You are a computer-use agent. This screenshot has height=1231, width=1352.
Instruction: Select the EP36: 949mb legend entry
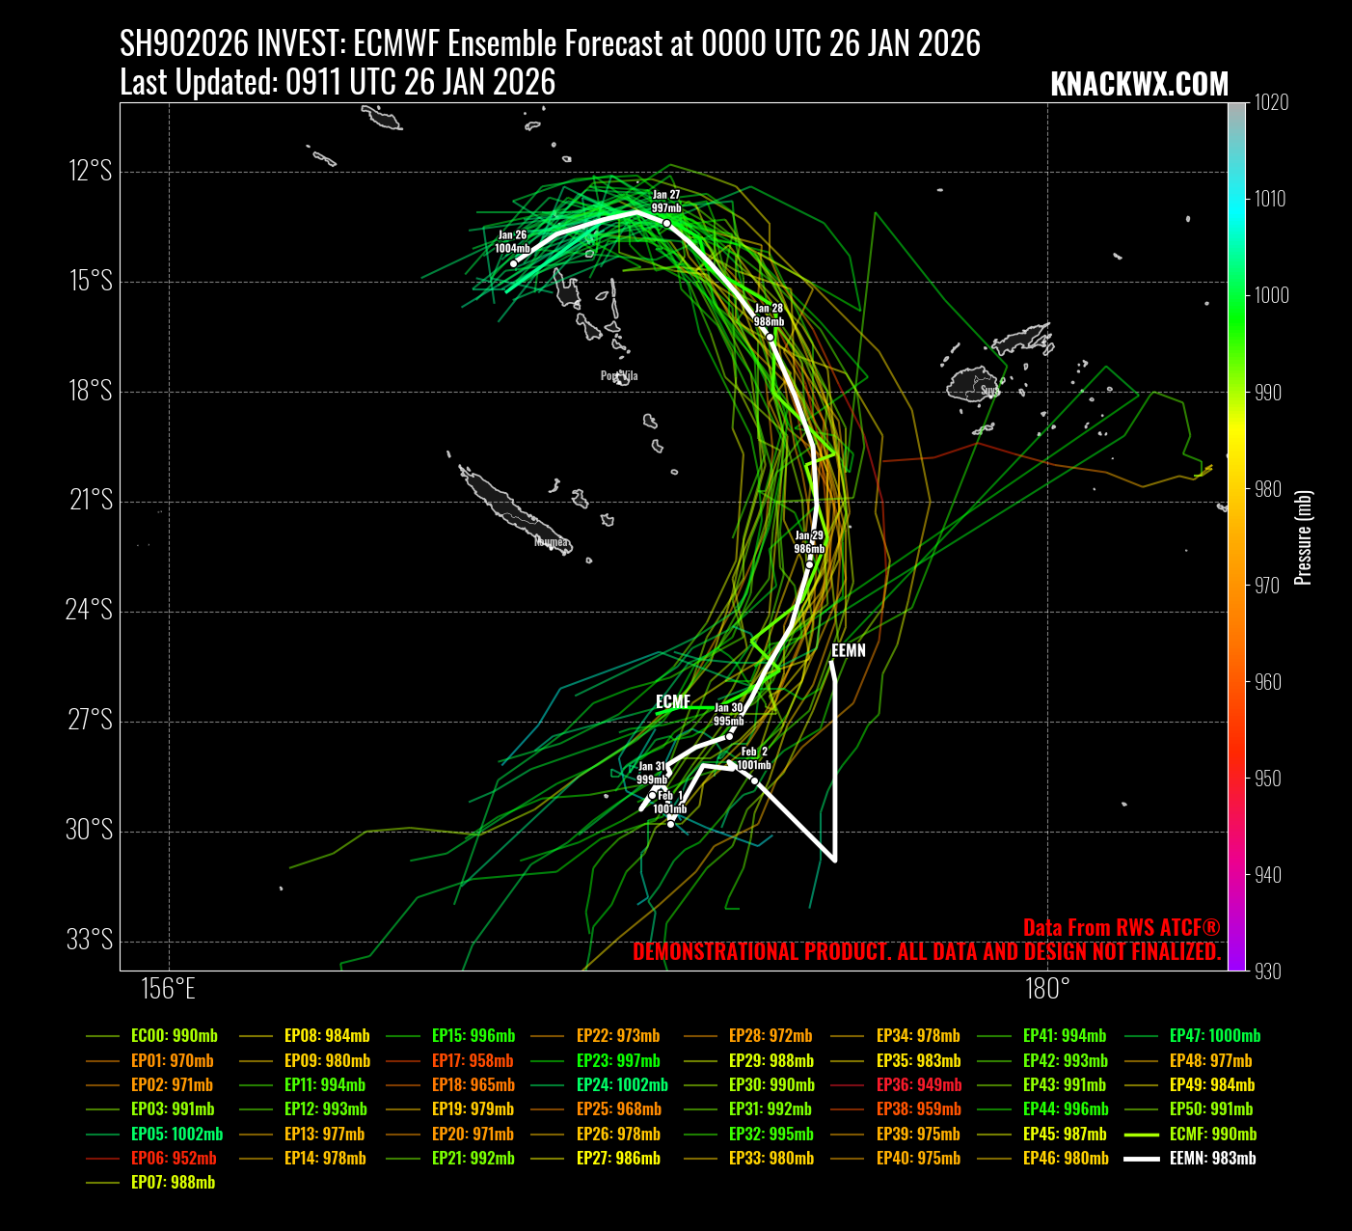[x=918, y=1085]
